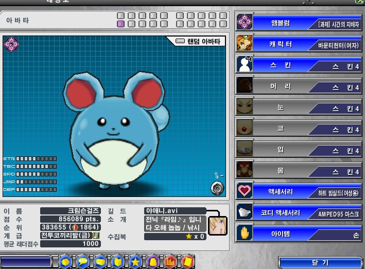The height and width of the screenshot is (269, 365).
Task: Click the purple emblem badge in the avatar preview
Action: 11,44
